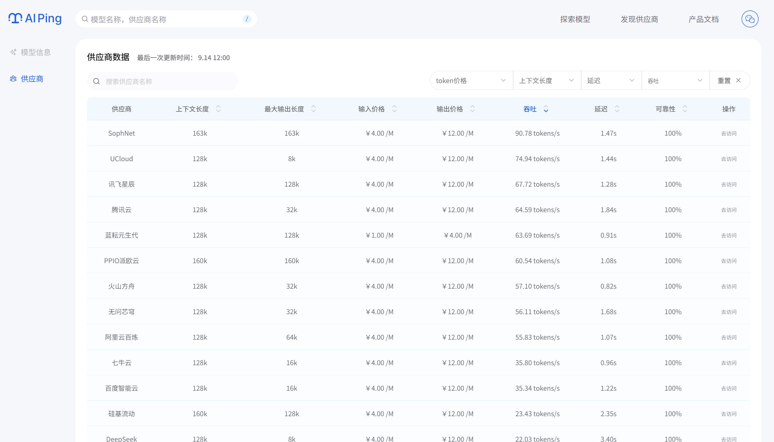Click 去访问 for 无问芯穹
The height and width of the screenshot is (442, 774).
(729, 312)
